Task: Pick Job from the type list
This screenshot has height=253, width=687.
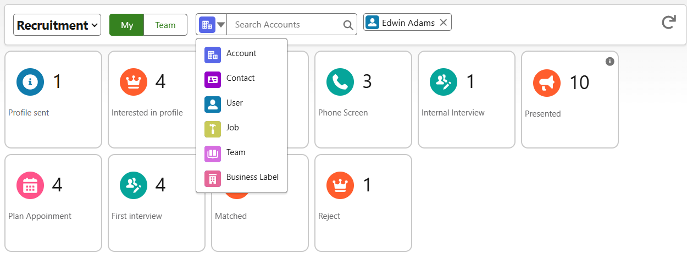Action: click(232, 128)
